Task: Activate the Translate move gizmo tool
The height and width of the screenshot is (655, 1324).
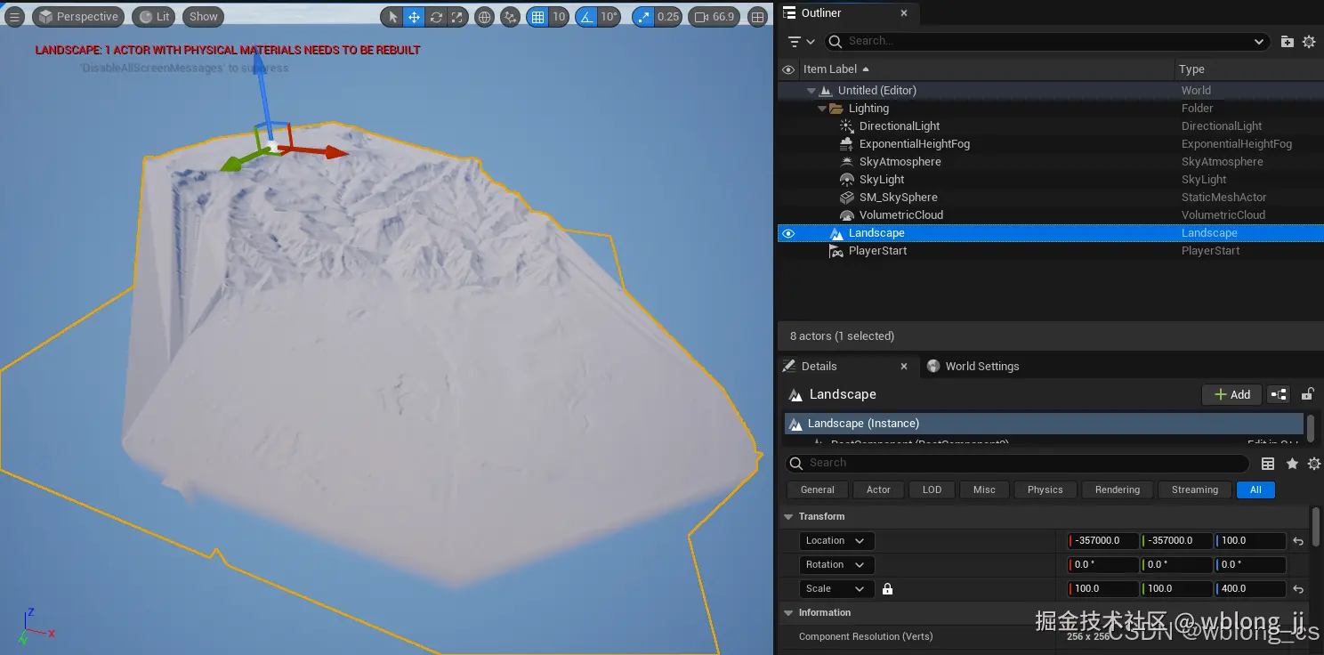Action: tap(414, 17)
